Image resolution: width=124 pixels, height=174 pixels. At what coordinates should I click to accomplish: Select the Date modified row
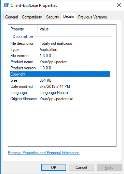coord(60,86)
